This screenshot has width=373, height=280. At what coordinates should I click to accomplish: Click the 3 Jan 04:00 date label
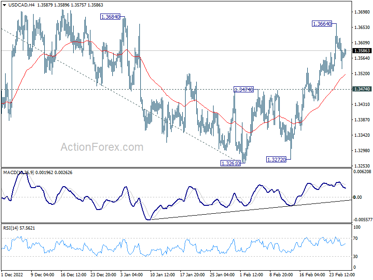131,274
